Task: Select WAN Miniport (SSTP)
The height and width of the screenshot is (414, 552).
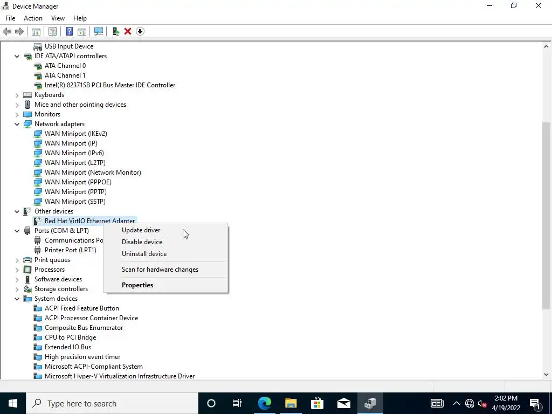Action: point(75,202)
